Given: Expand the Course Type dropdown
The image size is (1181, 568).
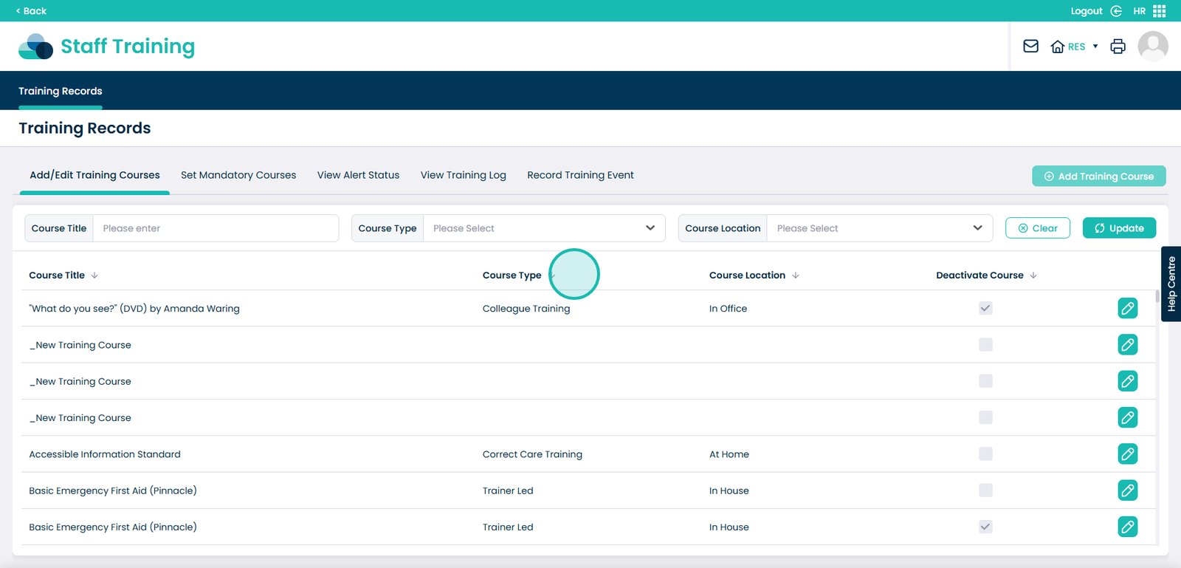Looking at the screenshot, I should coord(544,228).
